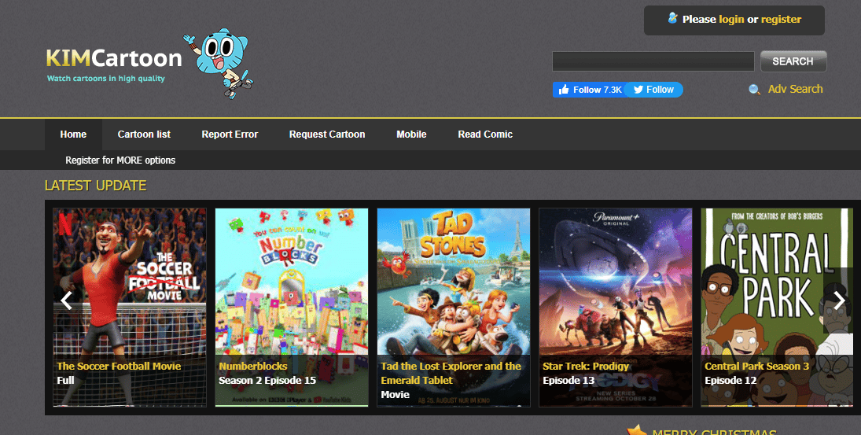Open the Home menu item
Screen dimensions: 861x435
[x=73, y=134]
